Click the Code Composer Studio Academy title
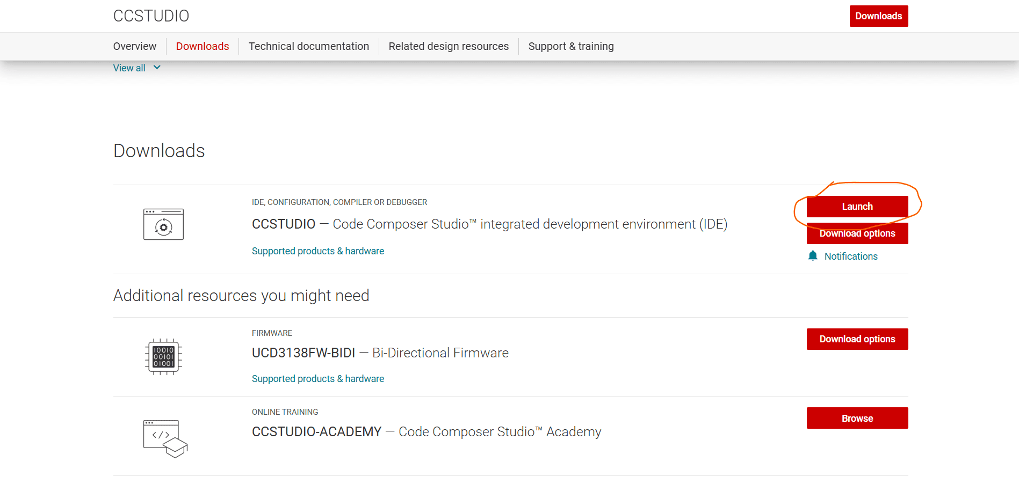This screenshot has height=484, width=1019. tap(427, 432)
